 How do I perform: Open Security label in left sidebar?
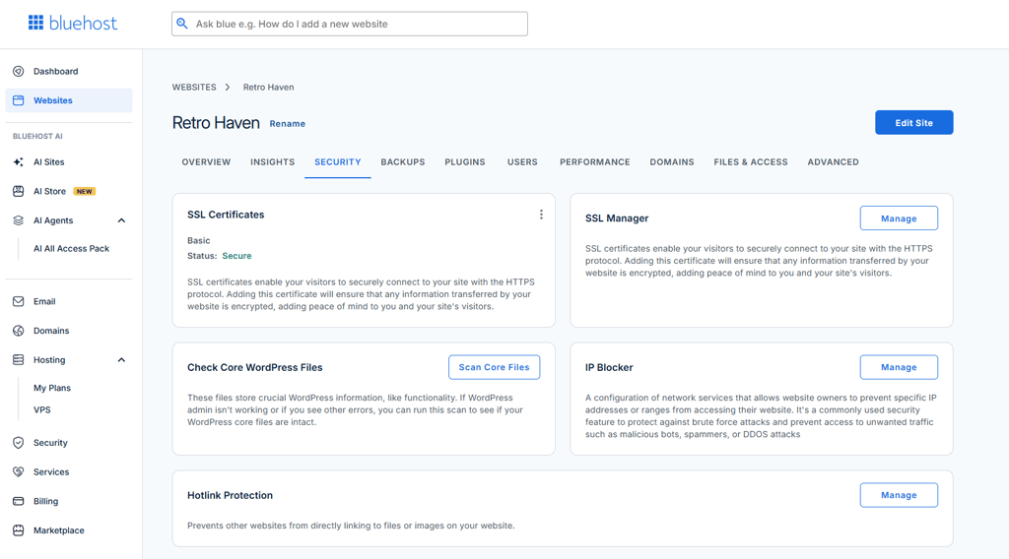(x=50, y=443)
